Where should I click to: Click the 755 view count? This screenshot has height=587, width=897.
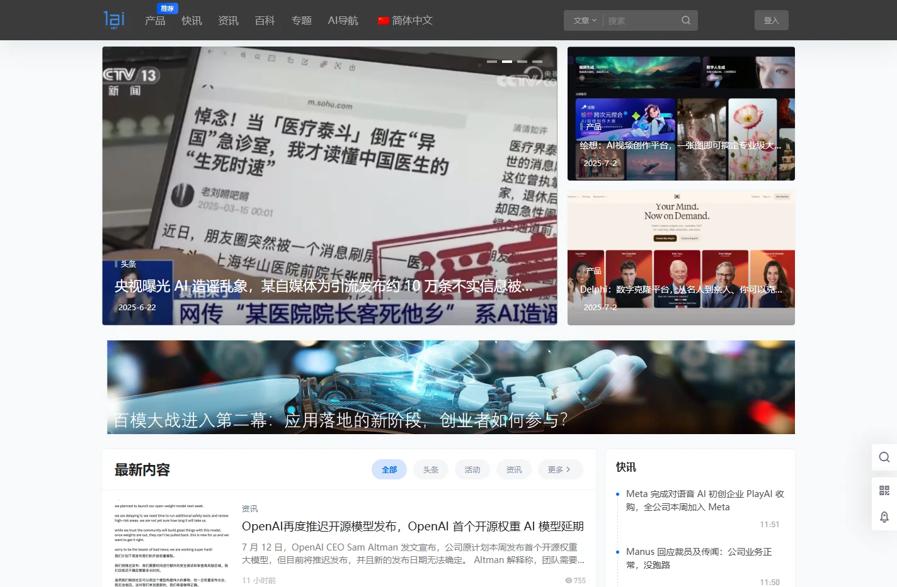pyautogui.click(x=576, y=581)
